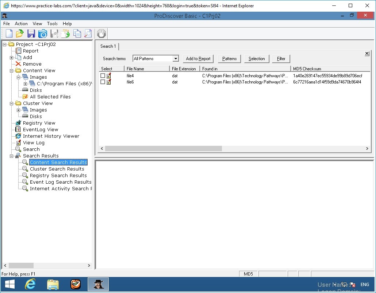The height and width of the screenshot is (293, 376).
Task: Tick the checkbox for file4
Action: 103,76
